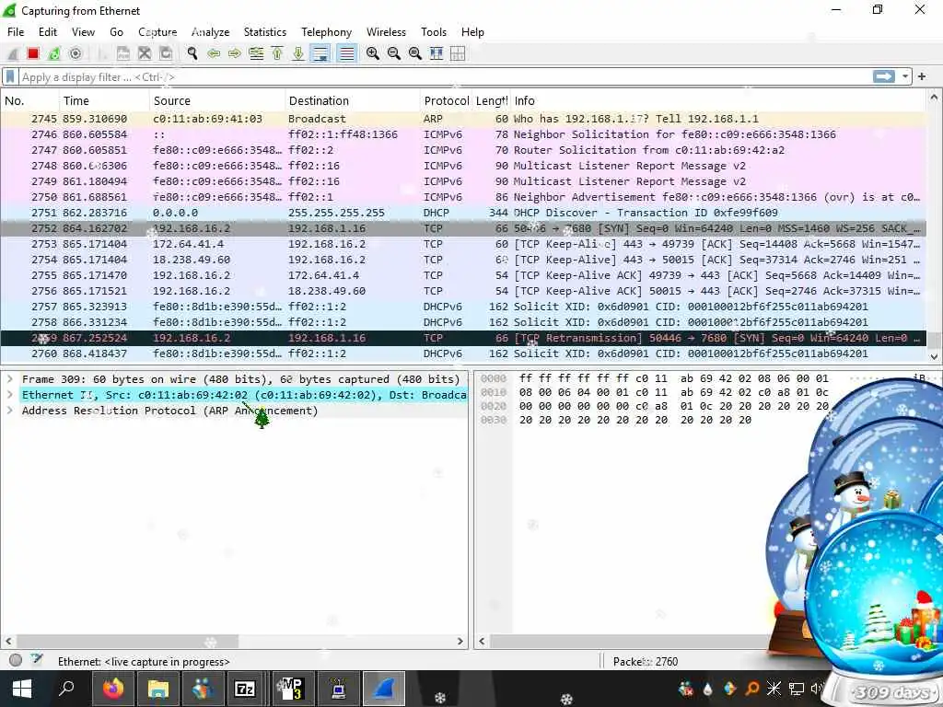Click the Save capture file icon
Viewport: 943px width, 707px height.
tap(123, 53)
